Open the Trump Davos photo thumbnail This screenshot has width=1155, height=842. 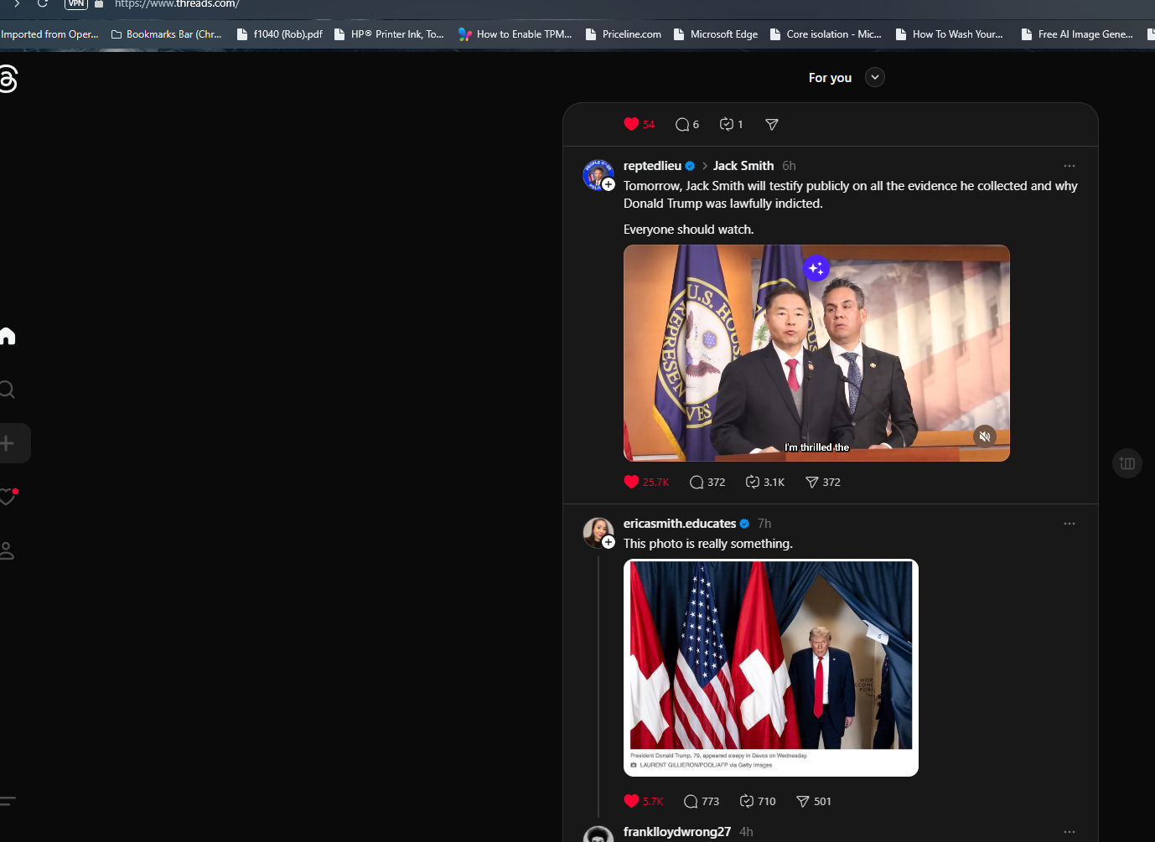click(770, 667)
